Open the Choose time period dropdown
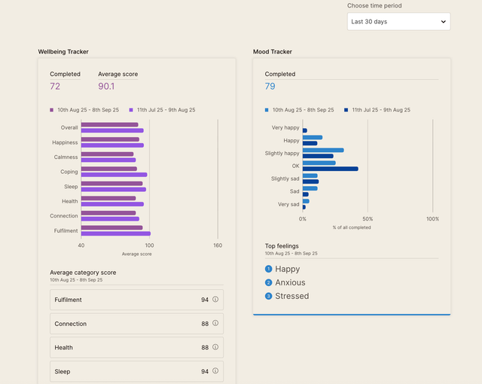482x384 pixels. (398, 22)
